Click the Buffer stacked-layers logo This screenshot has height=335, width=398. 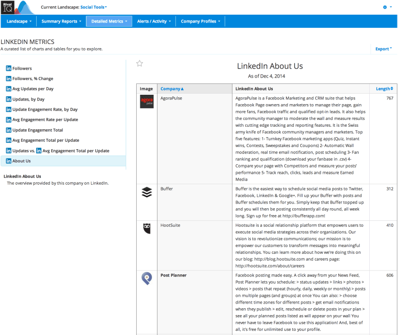pos(147,192)
